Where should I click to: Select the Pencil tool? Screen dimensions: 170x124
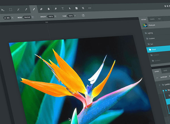coord(26,9)
